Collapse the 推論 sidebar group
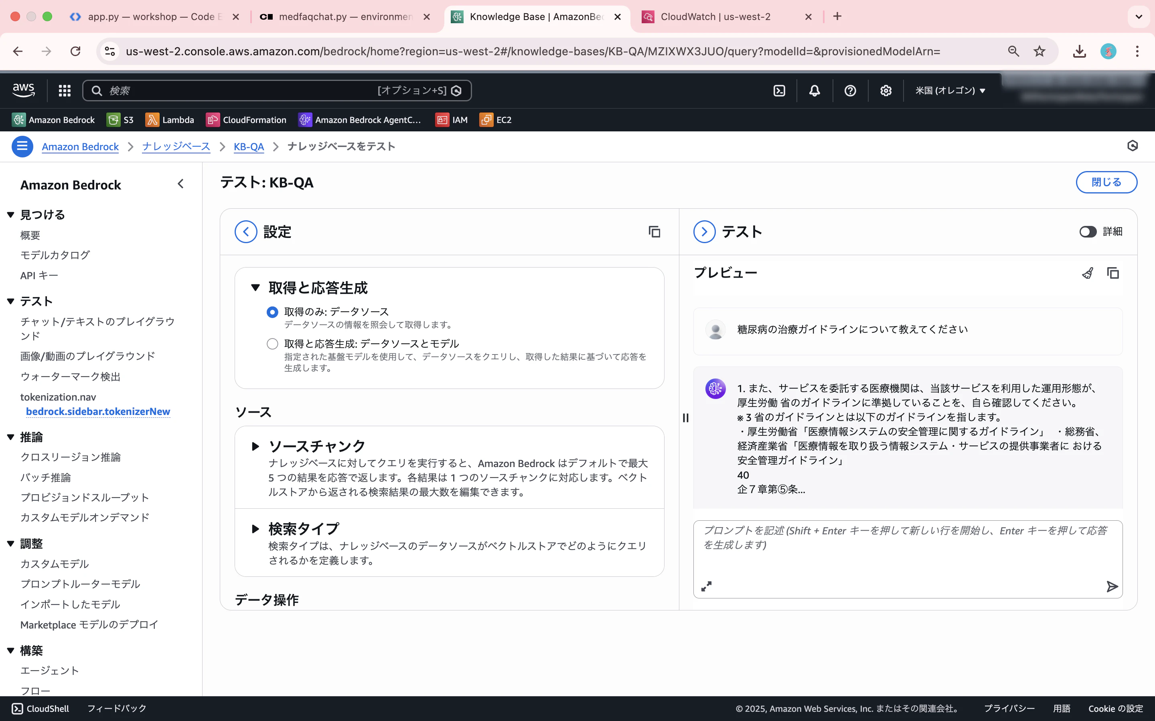Screen dimensions: 1155x721 [x=10, y=437]
